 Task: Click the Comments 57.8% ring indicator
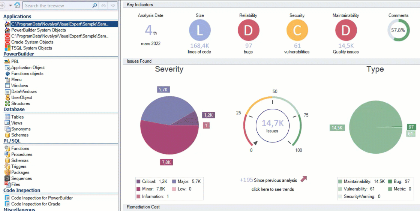(x=398, y=30)
